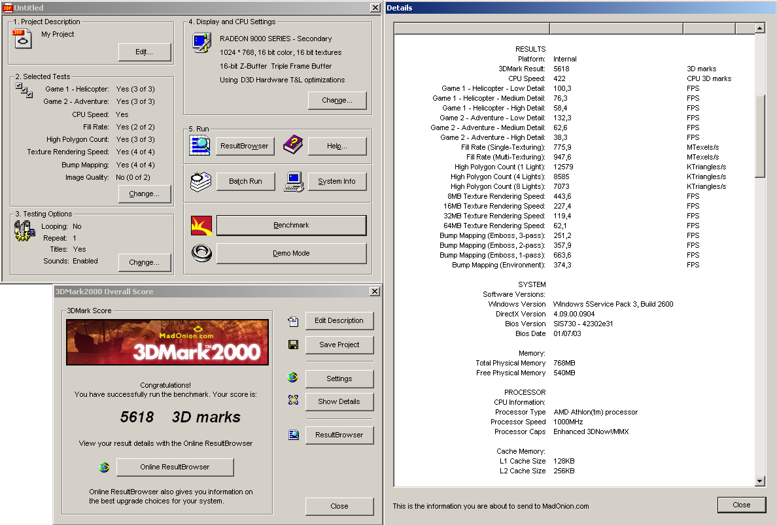The height and width of the screenshot is (525, 777).
Task: Click the Demo Mode ring icon
Action: (201, 252)
